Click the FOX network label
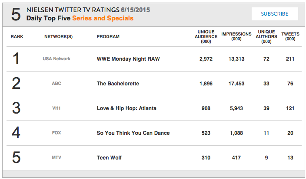 [x=57, y=133]
